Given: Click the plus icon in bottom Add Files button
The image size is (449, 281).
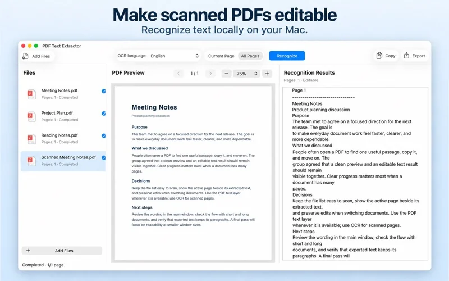Looking at the screenshot, I should pos(28,251).
